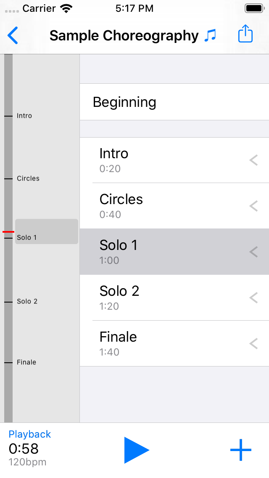Image resolution: width=269 pixels, height=478 pixels.
Task: Tap the 120bpm tempo text
Action: [x=28, y=462]
